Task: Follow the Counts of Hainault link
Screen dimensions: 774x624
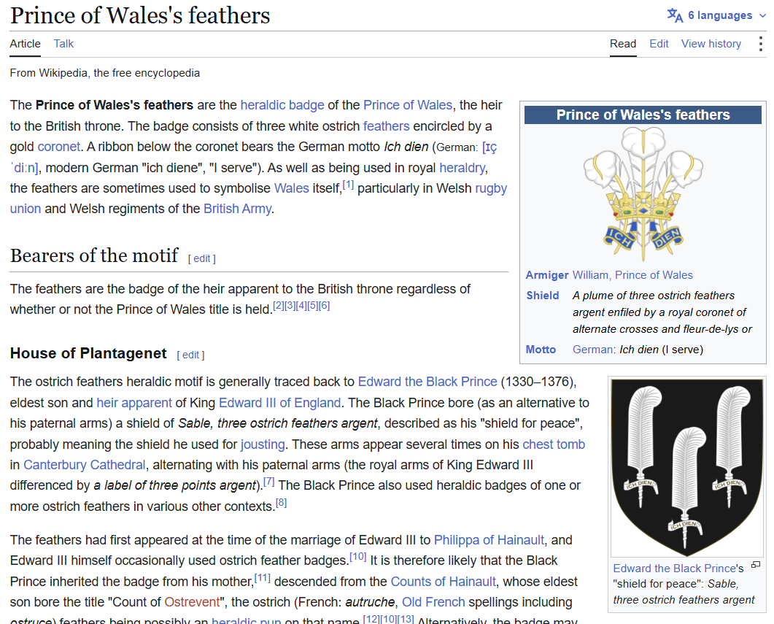Action: coord(444,582)
